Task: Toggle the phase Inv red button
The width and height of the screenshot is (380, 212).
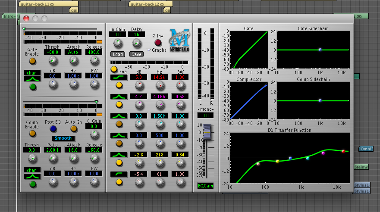Action: (x=158, y=43)
